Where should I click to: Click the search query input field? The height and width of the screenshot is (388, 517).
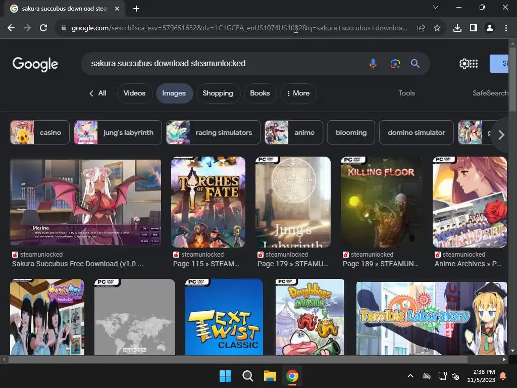pyautogui.click(x=224, y=63)
